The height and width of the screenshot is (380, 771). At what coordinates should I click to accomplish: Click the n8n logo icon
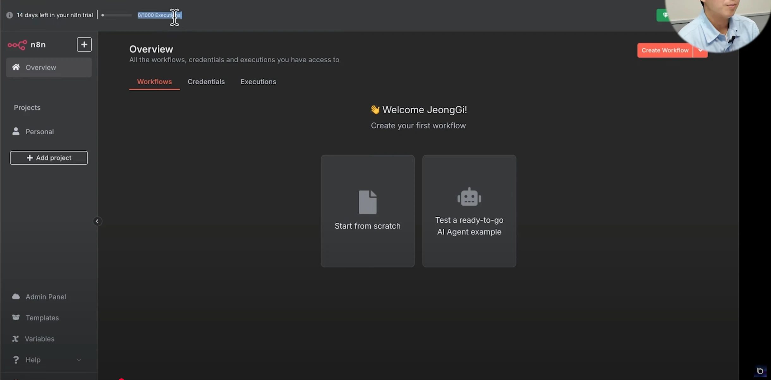(x=17, y=45)
